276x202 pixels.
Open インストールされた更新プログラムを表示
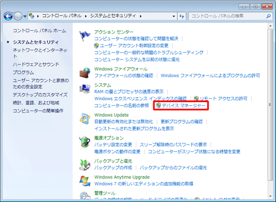134,129
